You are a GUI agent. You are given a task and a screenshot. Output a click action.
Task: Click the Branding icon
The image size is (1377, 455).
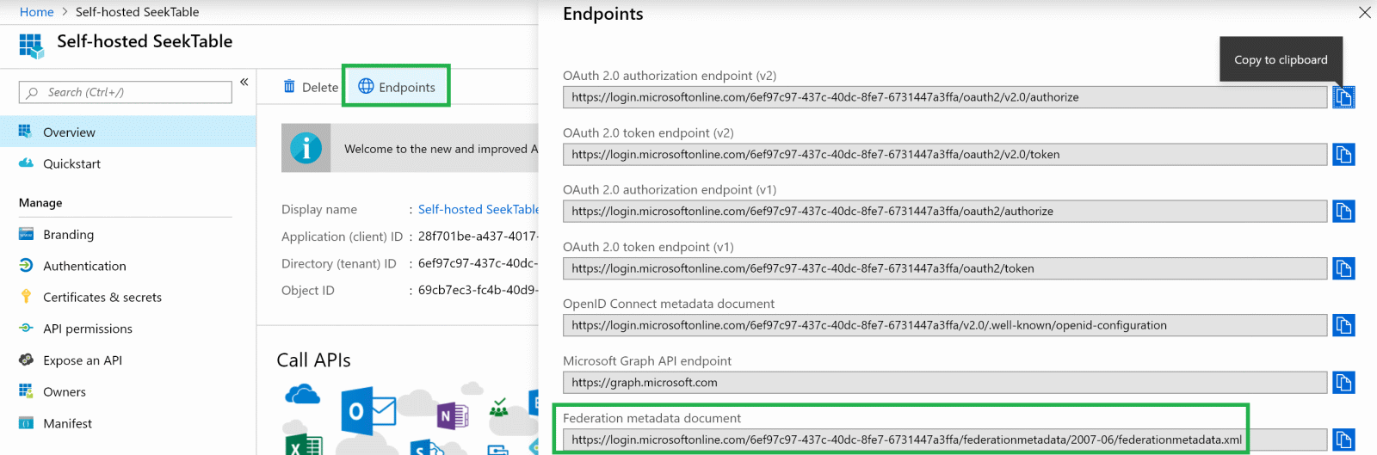click(26, 234)
